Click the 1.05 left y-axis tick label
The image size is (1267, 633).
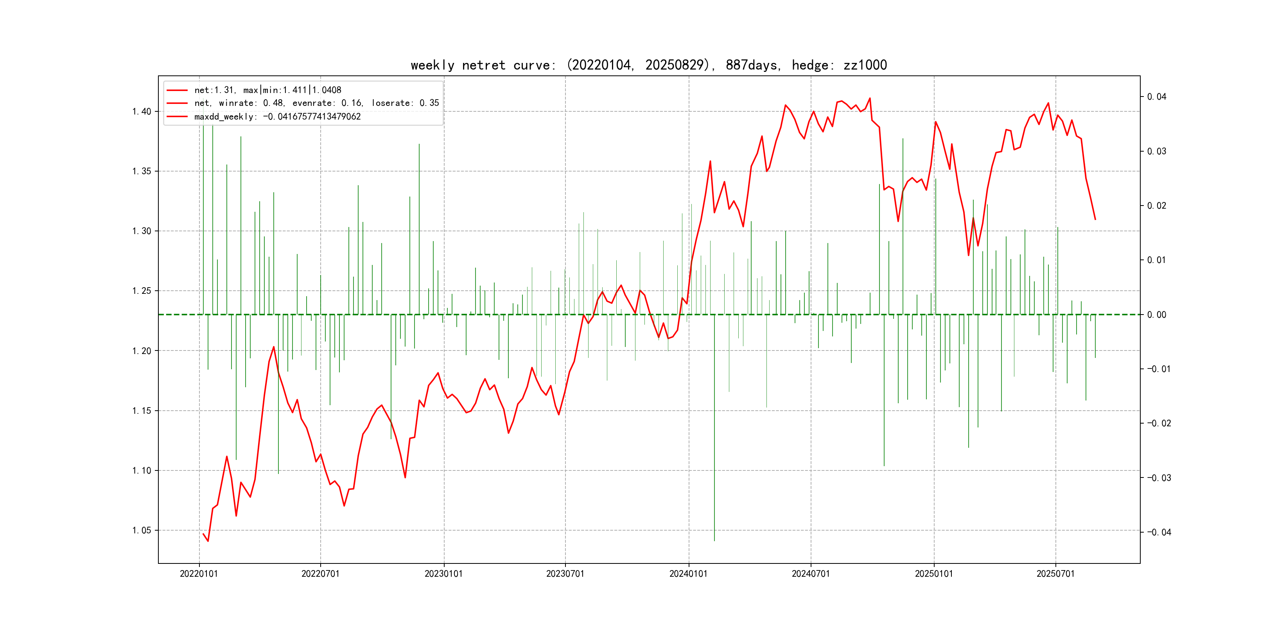142,530
